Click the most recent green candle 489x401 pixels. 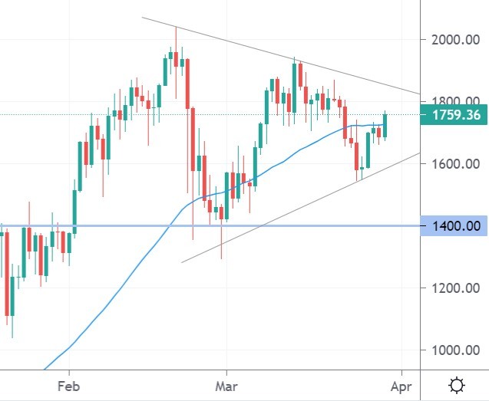tap(385, 125)
